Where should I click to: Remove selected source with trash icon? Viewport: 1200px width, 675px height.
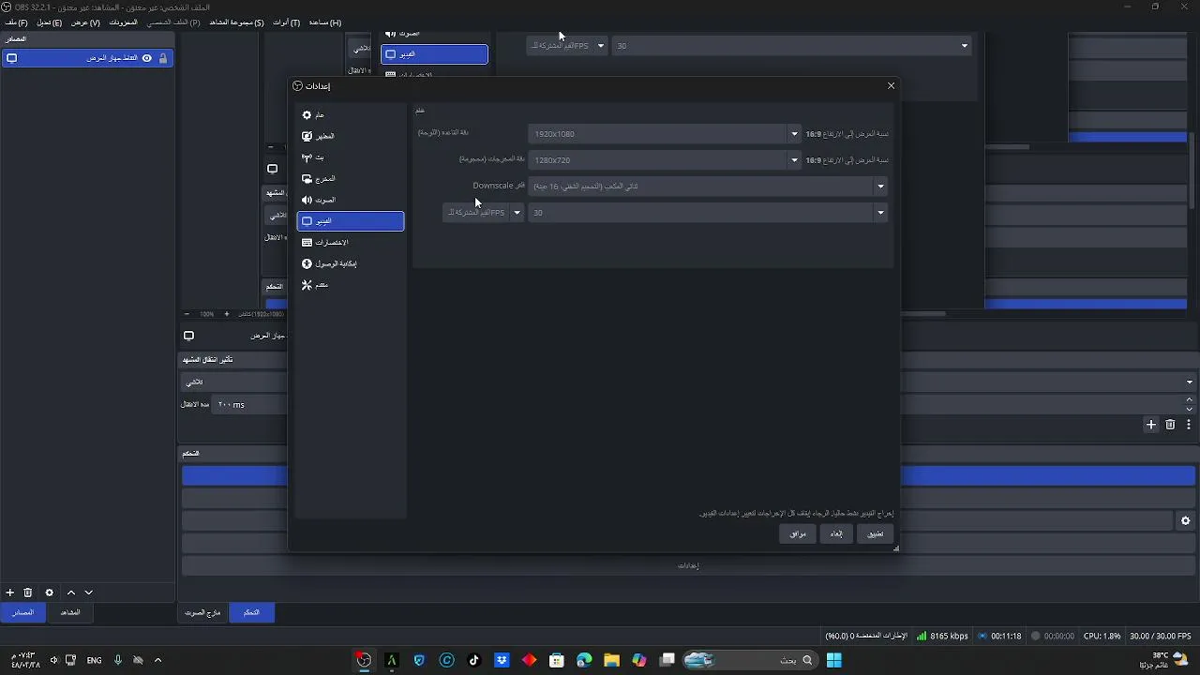[28, 592]
